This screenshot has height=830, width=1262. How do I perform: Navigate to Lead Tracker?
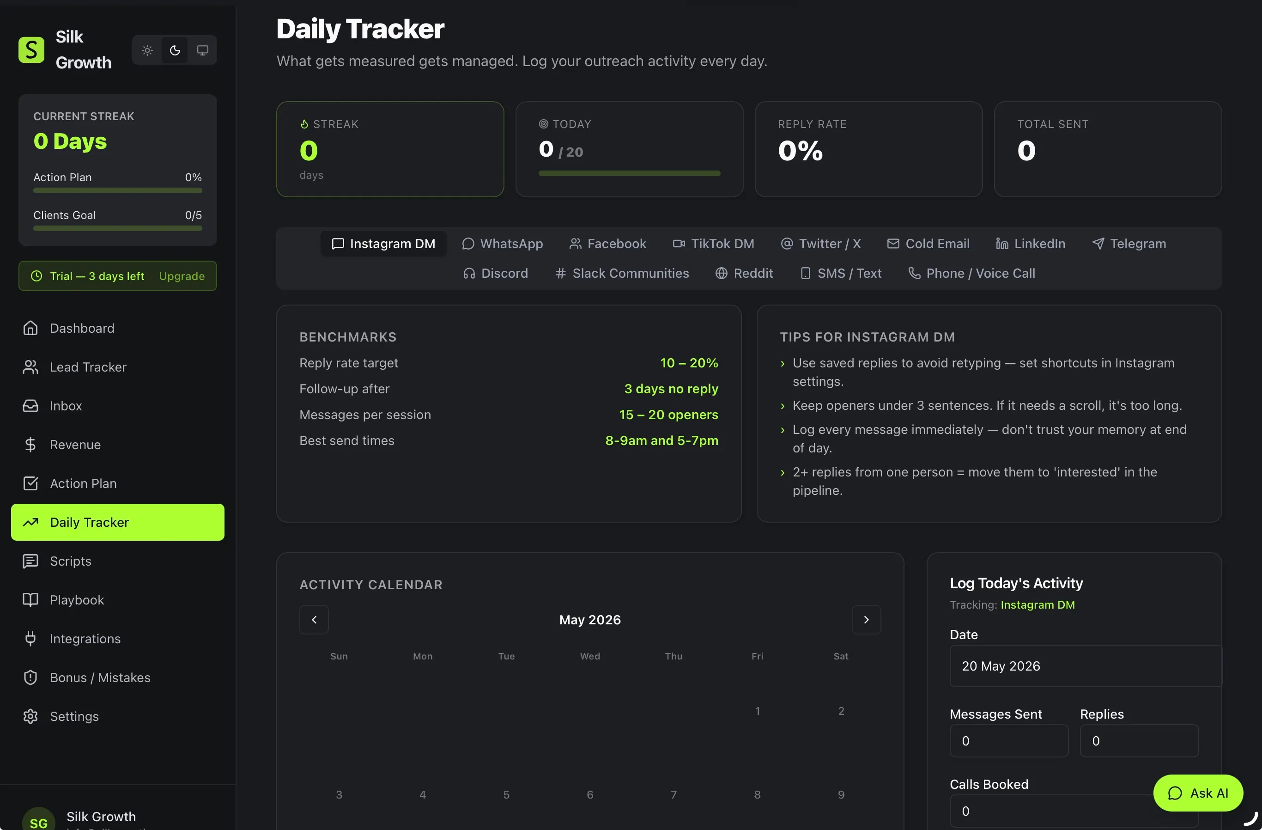(118, 367)
